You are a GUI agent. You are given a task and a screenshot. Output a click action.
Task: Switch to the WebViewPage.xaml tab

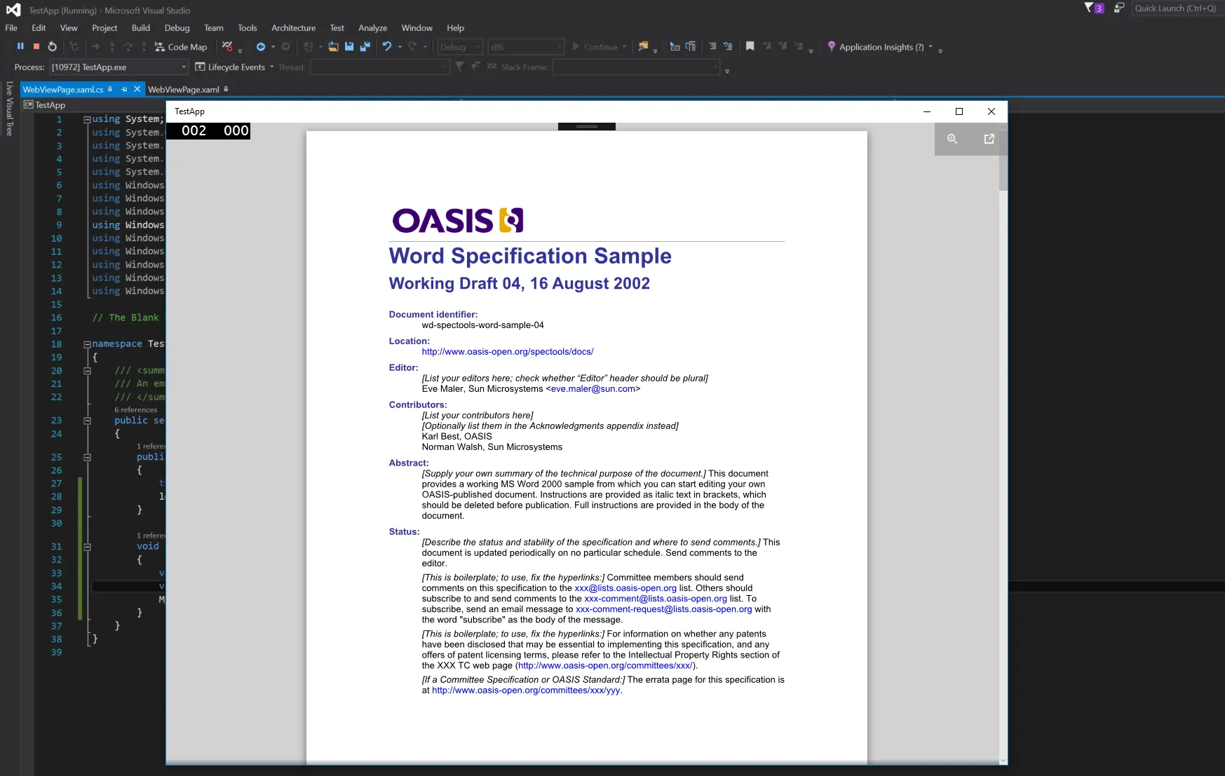tap(184, 90)
